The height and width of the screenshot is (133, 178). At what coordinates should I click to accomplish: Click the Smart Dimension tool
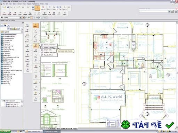[27, 36]
